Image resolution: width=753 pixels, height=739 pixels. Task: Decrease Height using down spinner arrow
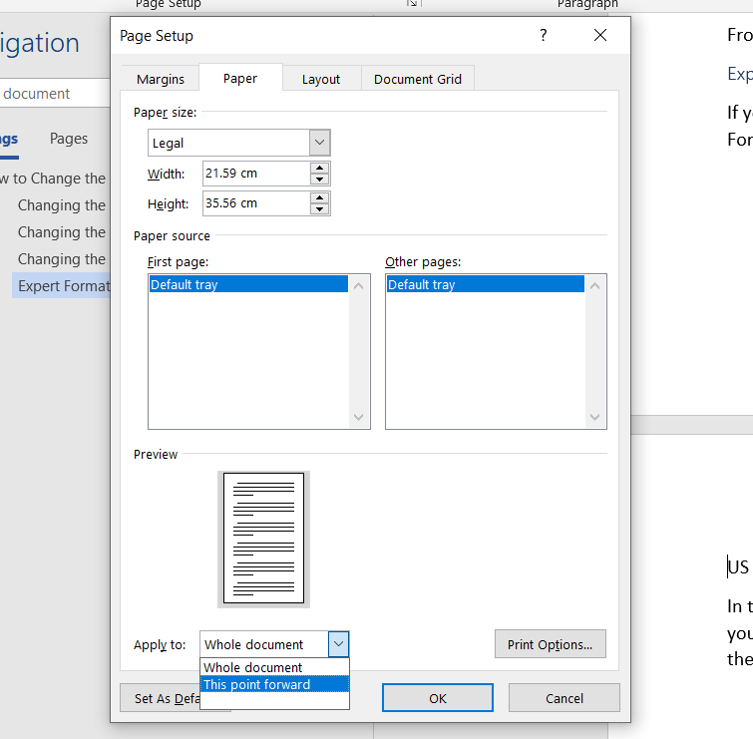point(319,209)
